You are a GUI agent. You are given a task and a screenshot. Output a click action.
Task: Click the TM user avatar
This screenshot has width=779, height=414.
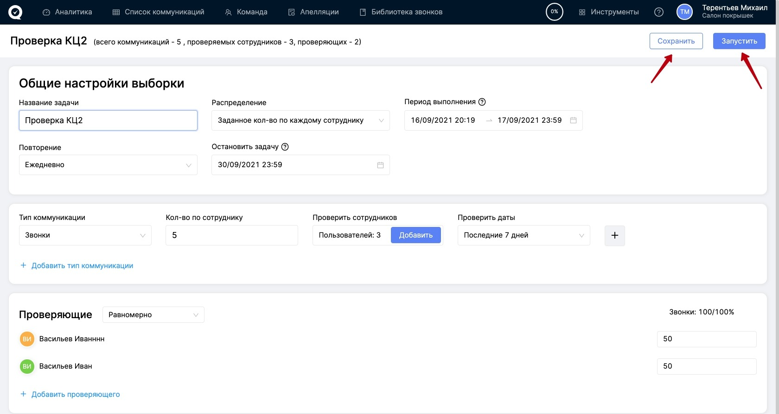(x=684, y=12)
